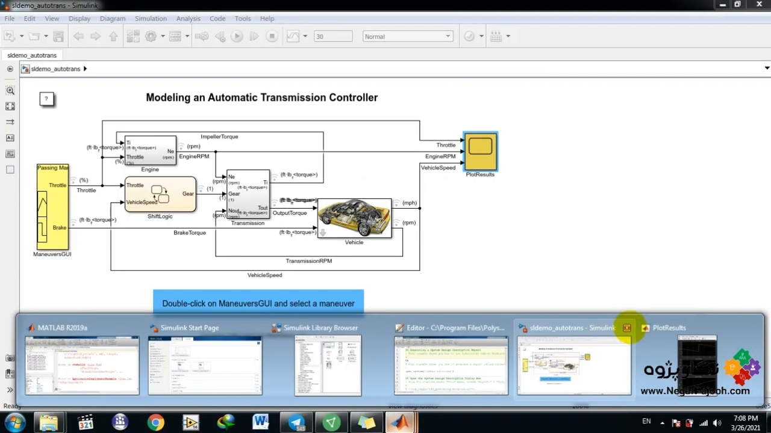Select the Simulink Library Browser preview thumbnail

[x=328, y=365]
